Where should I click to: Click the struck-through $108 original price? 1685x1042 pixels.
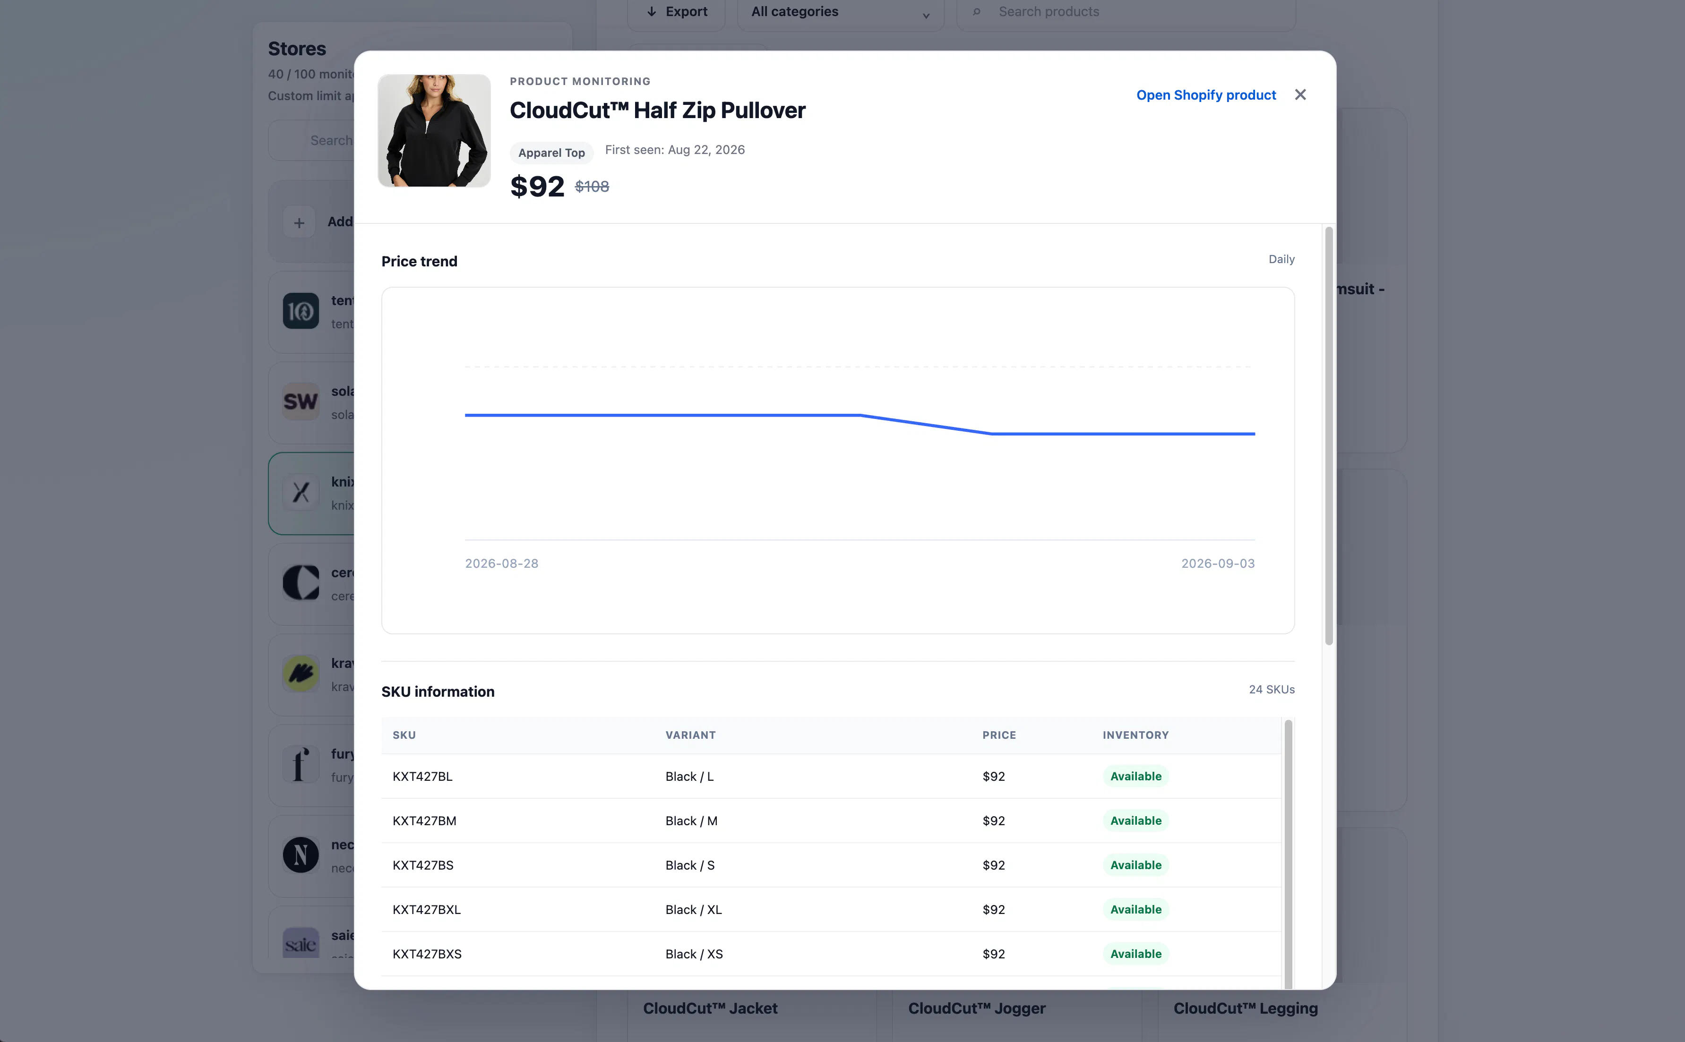tap(592, 186)
